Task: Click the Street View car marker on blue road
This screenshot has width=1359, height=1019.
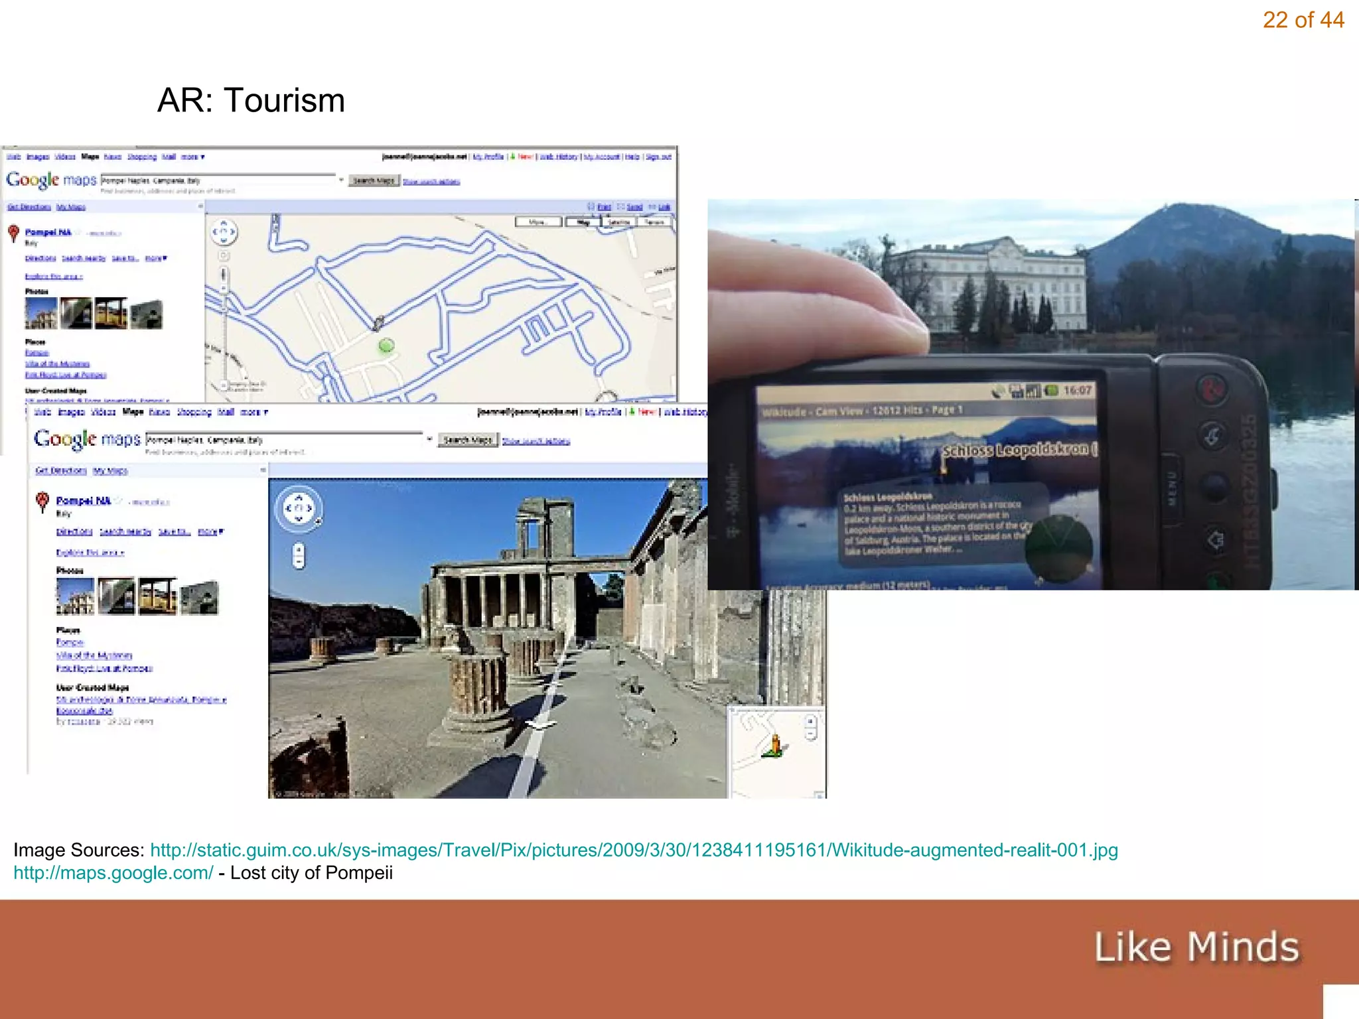Action: click(x=378, y=323)
